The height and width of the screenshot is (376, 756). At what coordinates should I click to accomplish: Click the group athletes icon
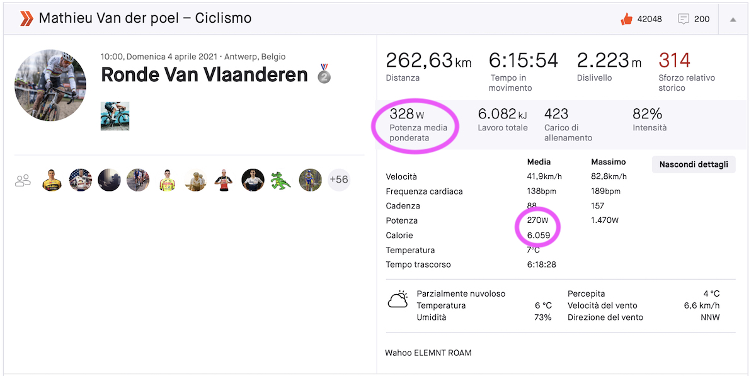coord(23,181)
